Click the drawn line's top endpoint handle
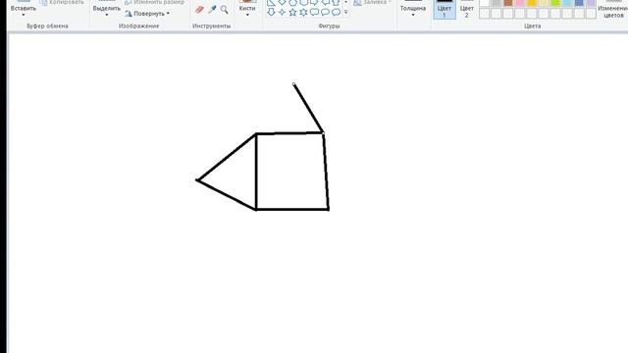This screenshot has height=353, width=628. coord(294,84)
